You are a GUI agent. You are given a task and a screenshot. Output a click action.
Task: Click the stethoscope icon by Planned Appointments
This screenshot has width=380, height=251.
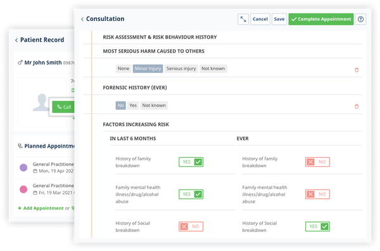pos(20,146)
